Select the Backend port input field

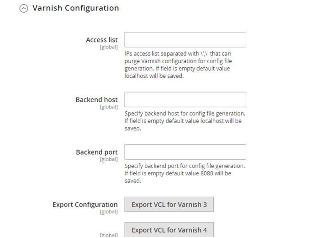point(185,152)
